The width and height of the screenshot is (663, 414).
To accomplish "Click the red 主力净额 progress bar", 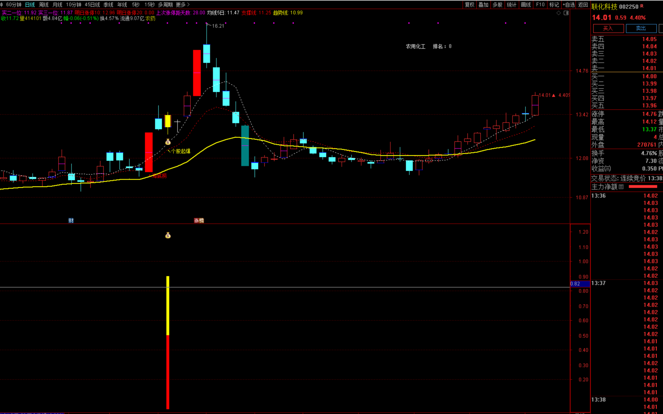I will click(x=643, y=187).
